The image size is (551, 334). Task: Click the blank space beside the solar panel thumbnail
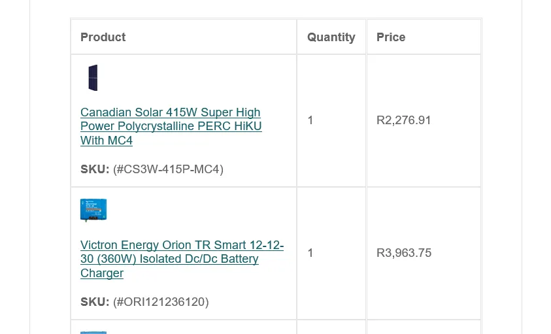click(196, 78)
